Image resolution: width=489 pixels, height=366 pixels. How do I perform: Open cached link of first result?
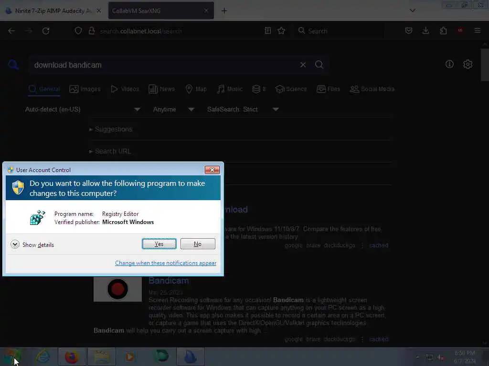click(379, 245)
